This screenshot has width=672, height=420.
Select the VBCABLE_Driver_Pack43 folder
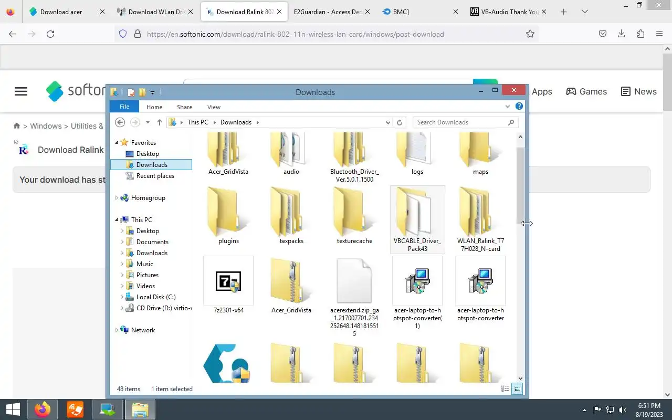[x=417, y=219]
